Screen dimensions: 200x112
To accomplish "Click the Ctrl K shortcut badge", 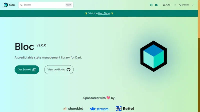I will click(68, 5).
